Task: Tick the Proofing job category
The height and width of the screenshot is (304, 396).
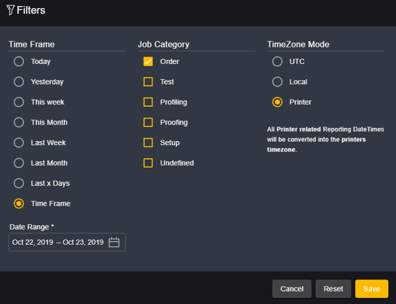Action: pos(148,123)
